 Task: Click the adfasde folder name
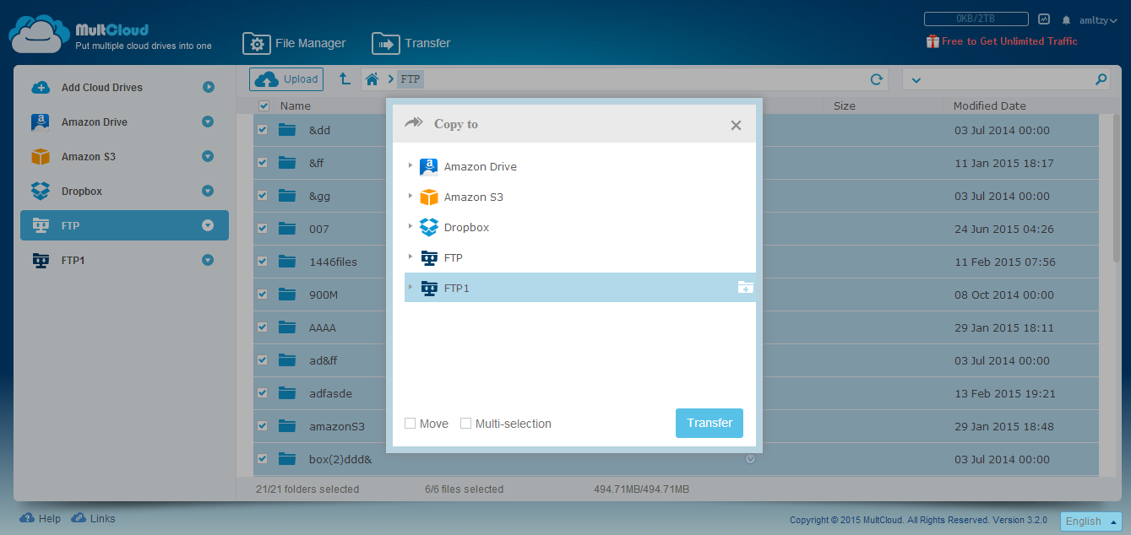(x=330, y=393)
